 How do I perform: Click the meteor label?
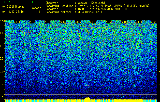(x=36, y=8)
